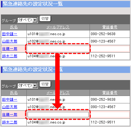
Task: Sort lower table by 電話番号 header
Action: coord(110,93)
